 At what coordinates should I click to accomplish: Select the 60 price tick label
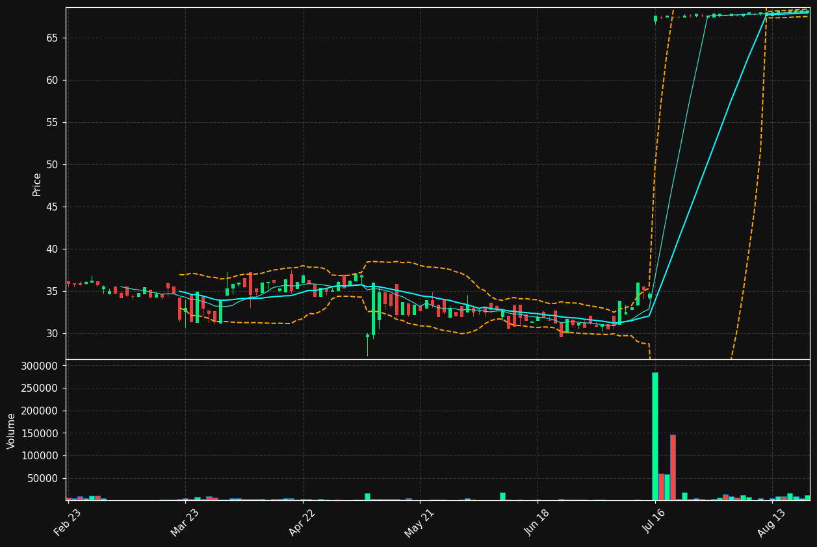coord(52,81)
